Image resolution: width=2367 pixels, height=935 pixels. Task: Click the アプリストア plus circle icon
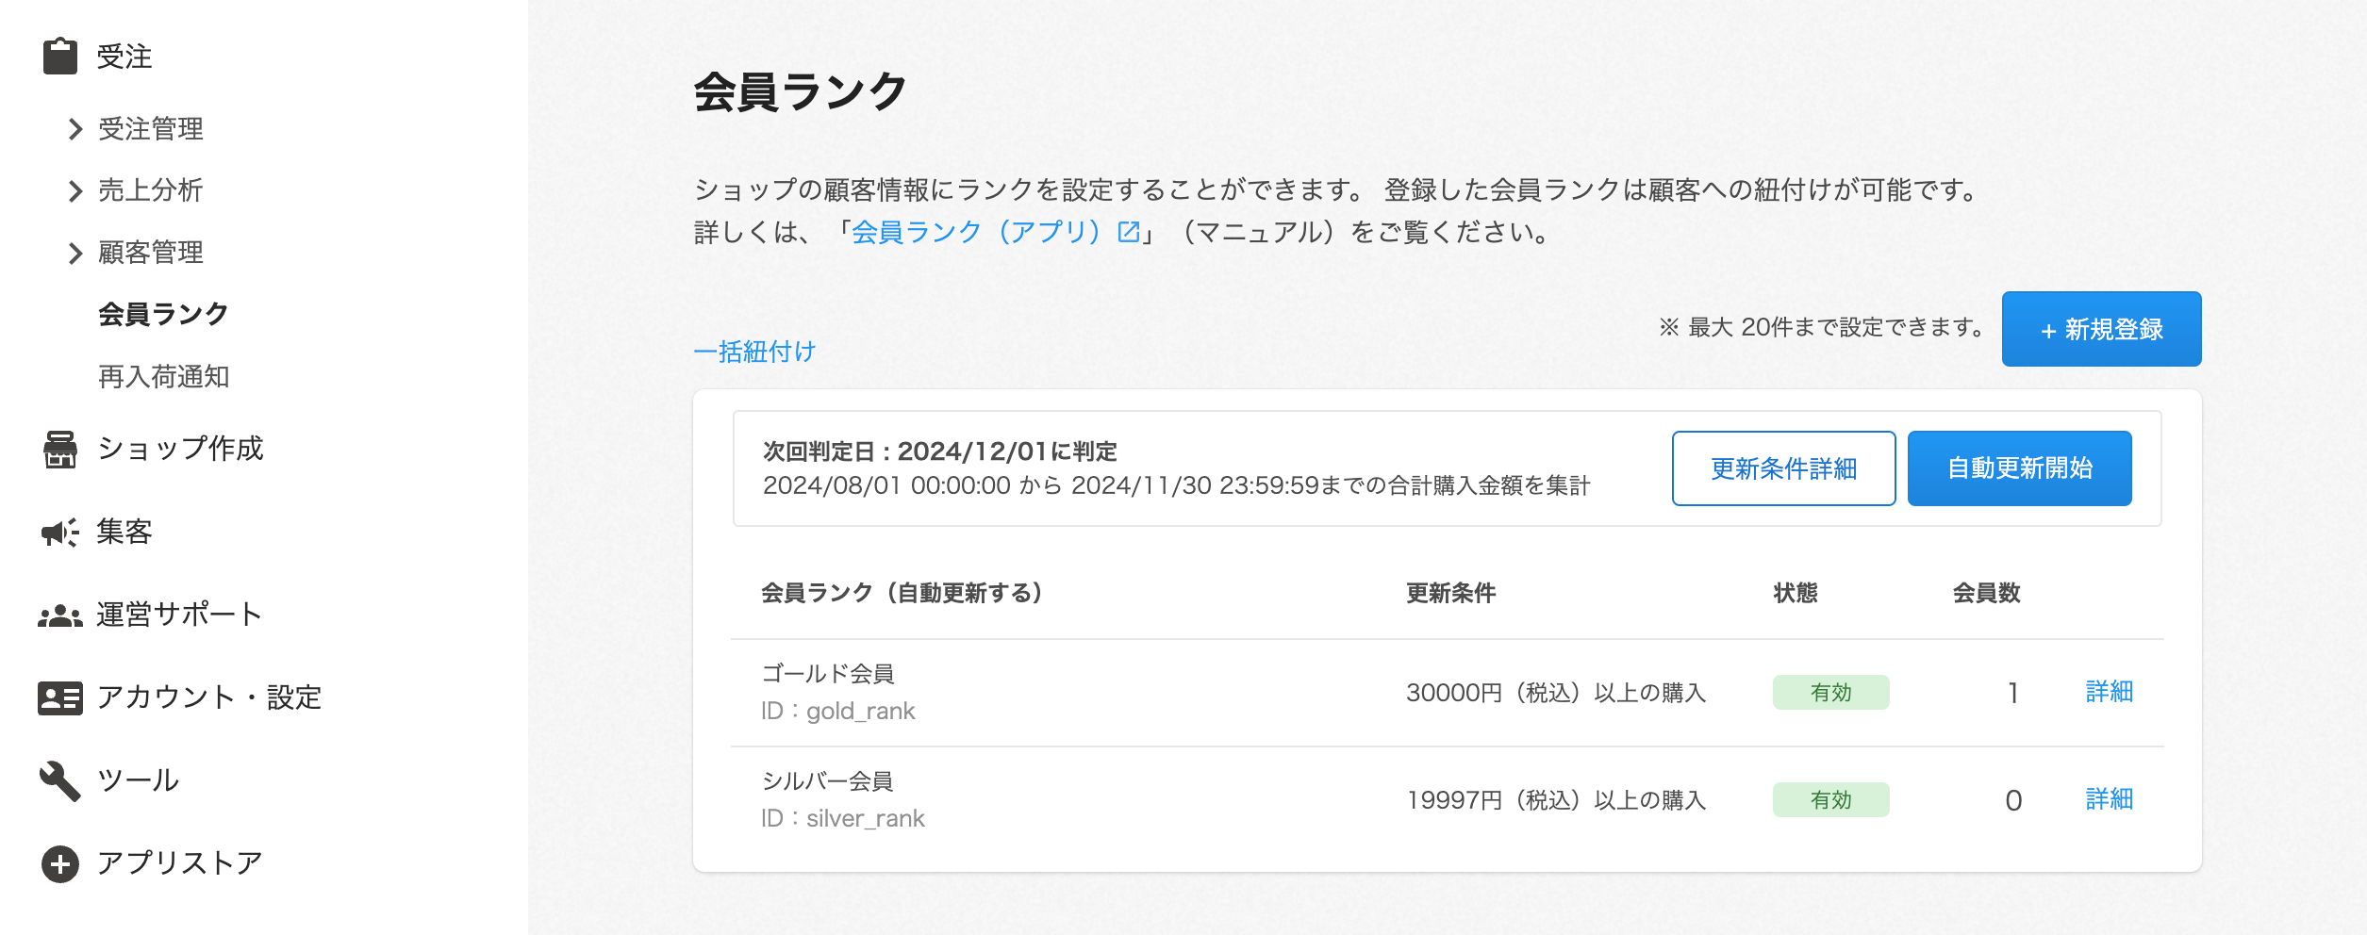click(60, 863)
